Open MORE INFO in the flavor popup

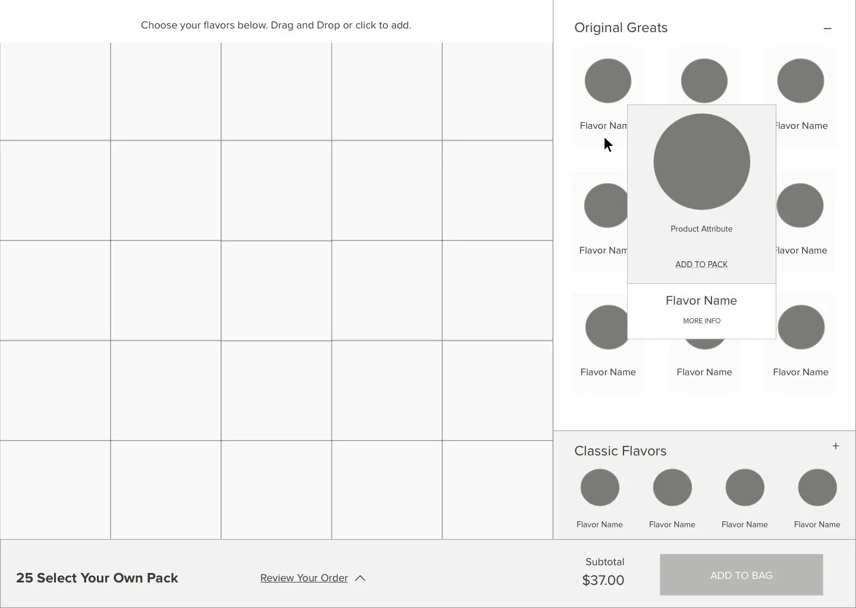tap(701, 321)
